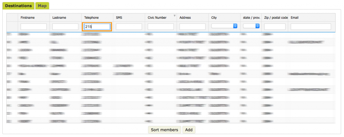Open the Map tab

point(42,6)
